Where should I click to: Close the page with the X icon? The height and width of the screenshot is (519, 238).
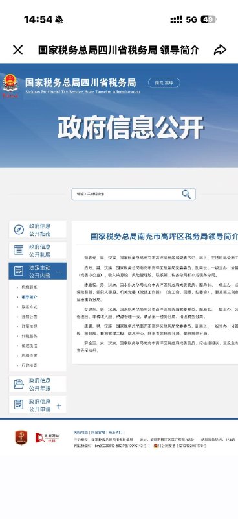tap(18, 50)
